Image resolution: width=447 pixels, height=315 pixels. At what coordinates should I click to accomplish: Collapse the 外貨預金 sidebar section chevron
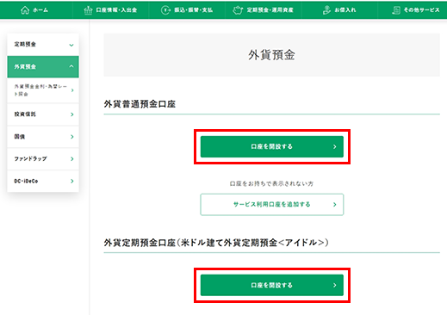(x=71, y=66)
